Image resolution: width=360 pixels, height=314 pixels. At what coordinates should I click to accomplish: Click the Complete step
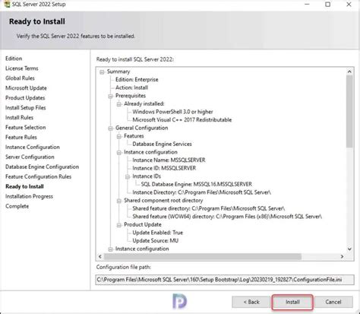click(x=17, y=206)
